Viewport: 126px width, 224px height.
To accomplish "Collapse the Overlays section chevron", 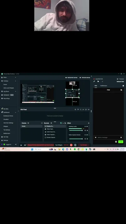I will tap(16, 81).
